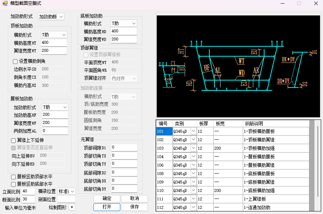Click 顶板 横肋高度HT input field
The image size is (323, 214).
tap(54, 43)
